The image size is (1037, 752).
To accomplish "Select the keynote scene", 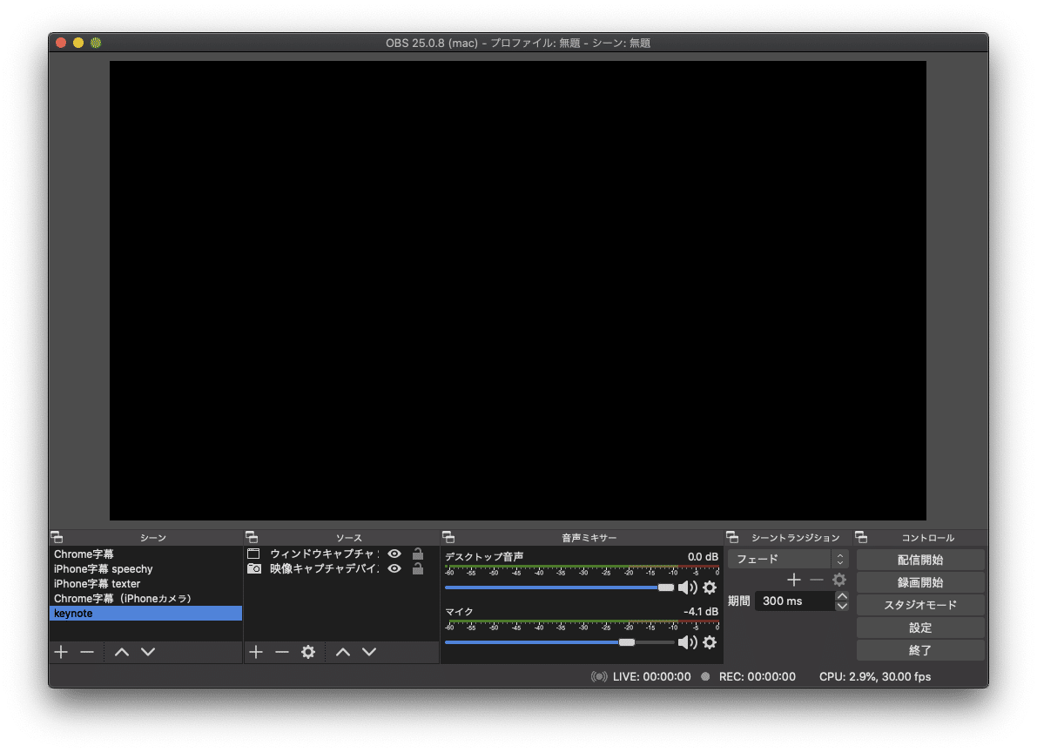I will tap(146, 613).
